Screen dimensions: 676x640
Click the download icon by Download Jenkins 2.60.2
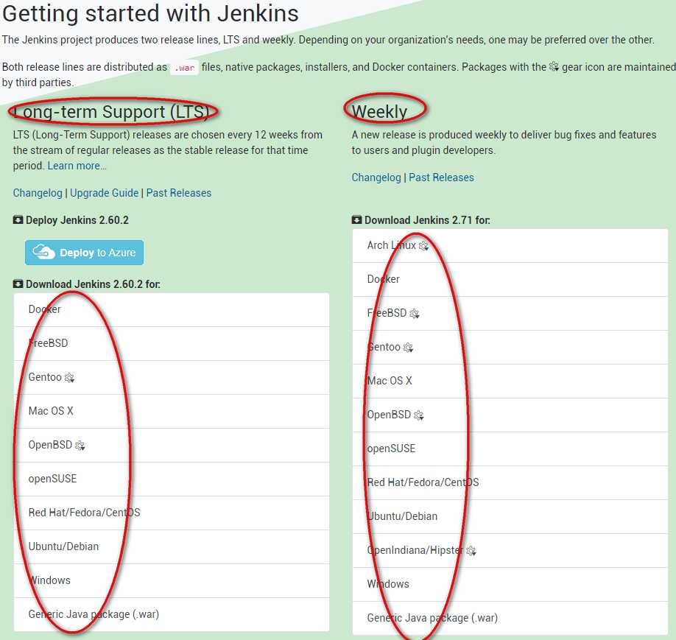coord(18,284)
